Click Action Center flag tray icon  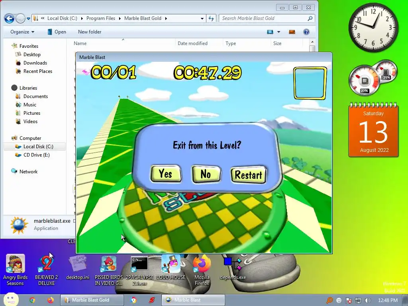pyautogui.click(x=348, y=300)
